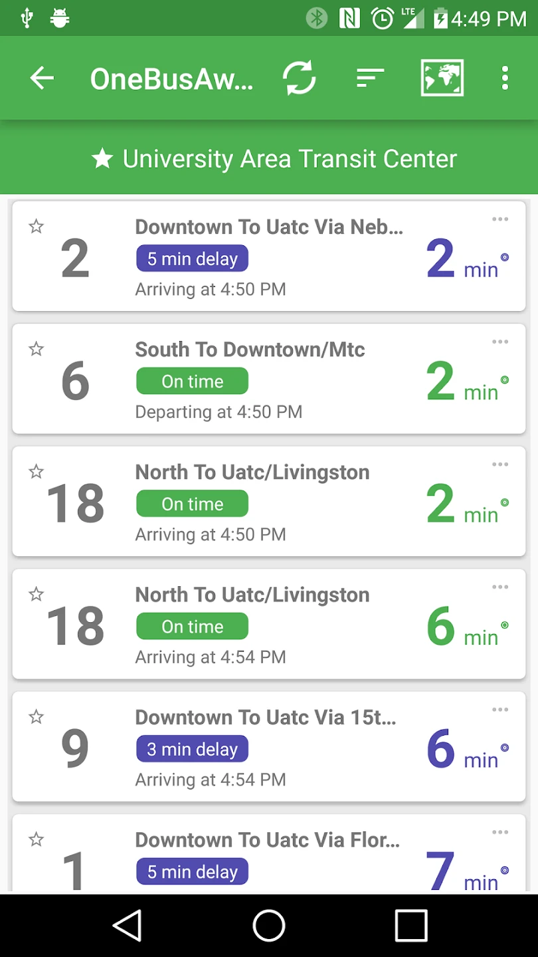
Task: Star route 6 South To Downtown/Mtc
Action: click(x=37, y=349)
